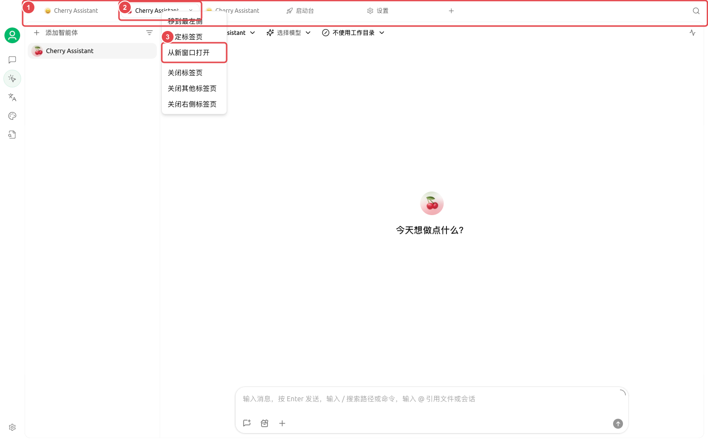Viewport: 708px width, 442px height.
Task: Click the new topic chat-plus icon
Action: click(x=247, y=423)
